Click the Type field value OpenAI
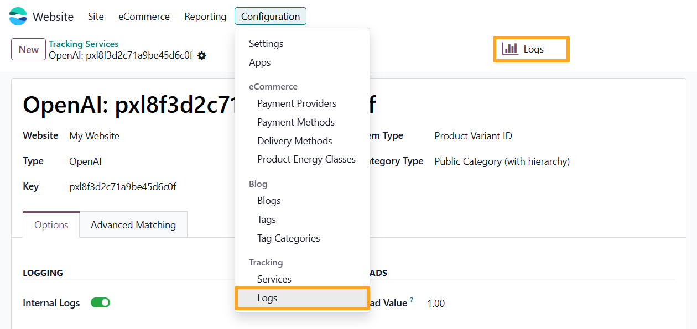Image resolution: width=697 pixels, height=329 pixels. pos(85,161)
